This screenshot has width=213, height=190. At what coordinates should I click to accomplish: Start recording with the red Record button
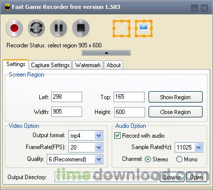(14, 28)
